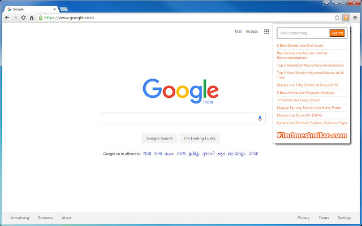Switch Google to Punjabi language

[253, 154]
